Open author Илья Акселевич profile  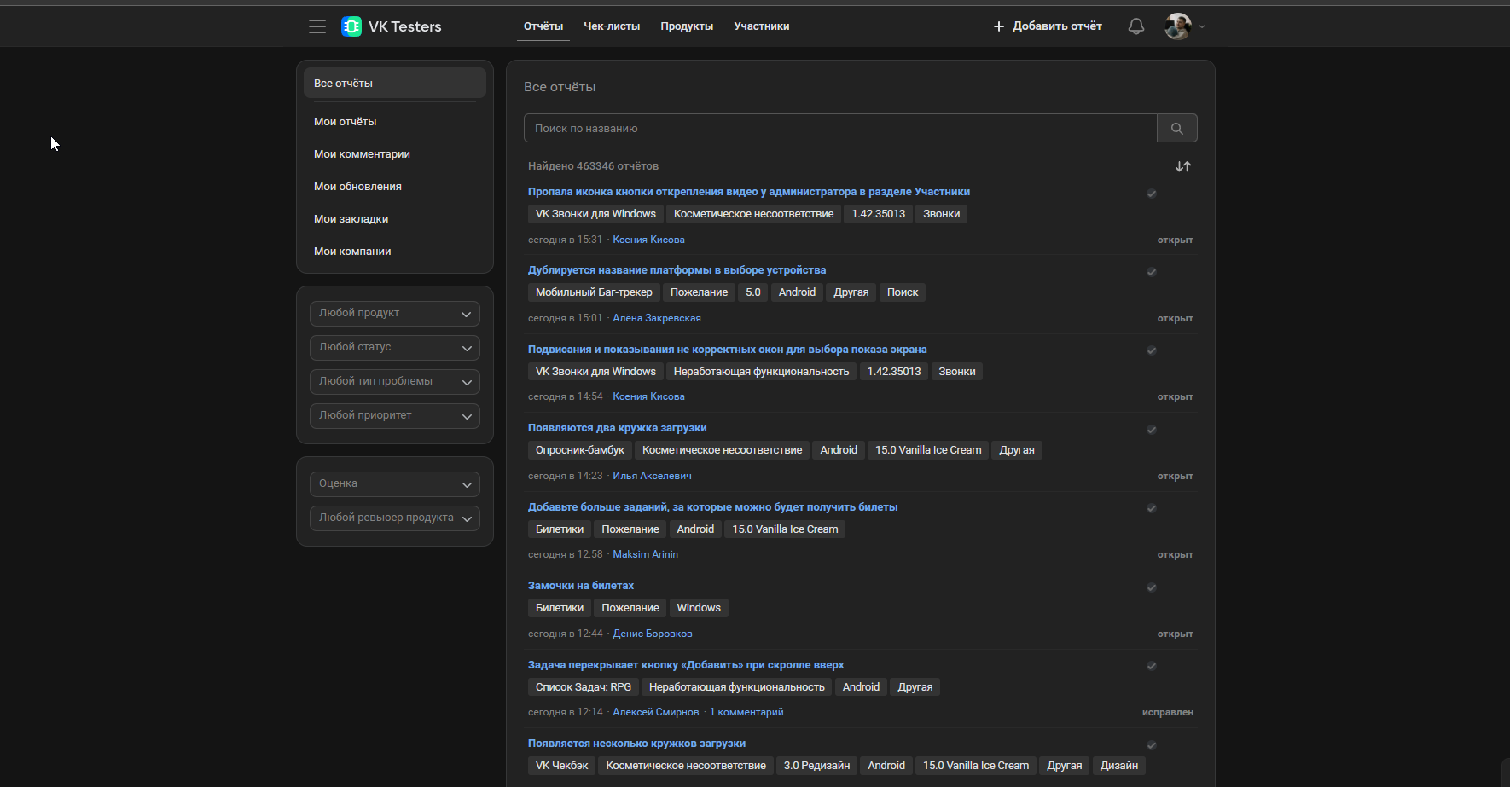[x=652, y=476]
